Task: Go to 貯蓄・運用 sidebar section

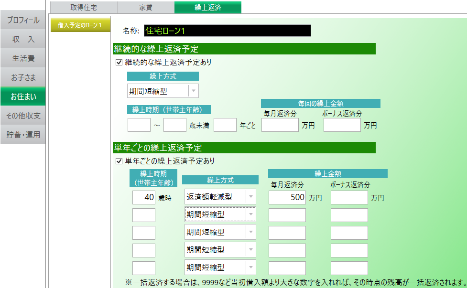Action: [23, 135]
